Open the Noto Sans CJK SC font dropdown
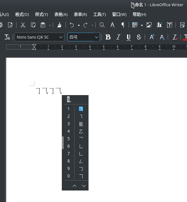 click(61, 37)
